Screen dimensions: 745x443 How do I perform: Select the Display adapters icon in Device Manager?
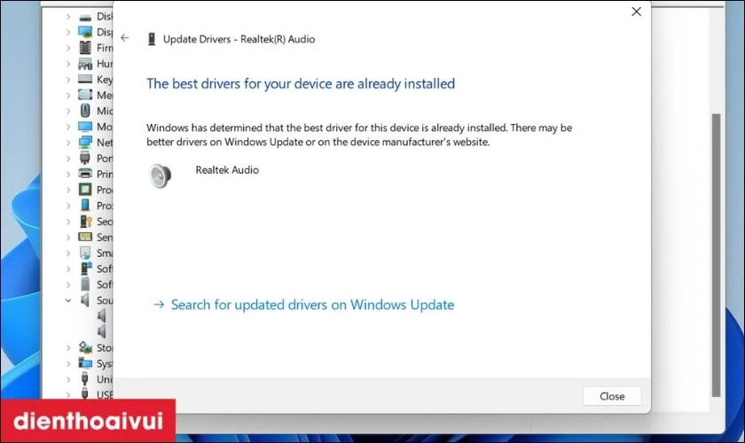85,32
